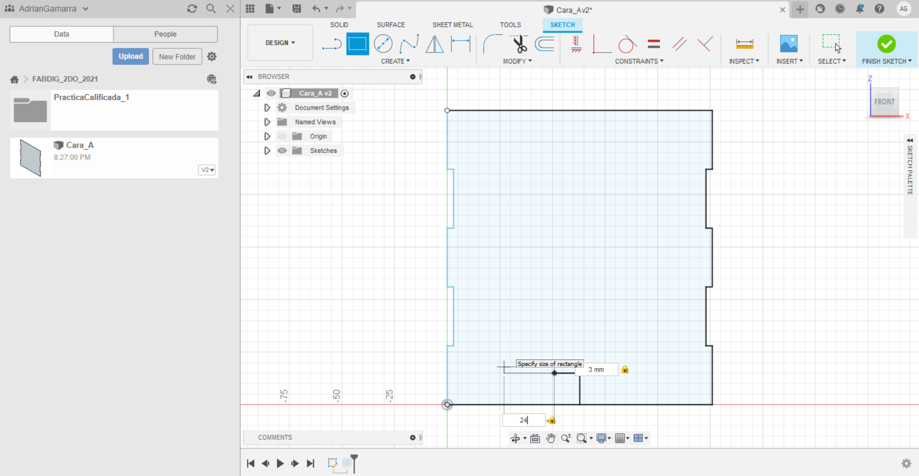Click the 24 dimension input field
919x476 pixels.
524,420
